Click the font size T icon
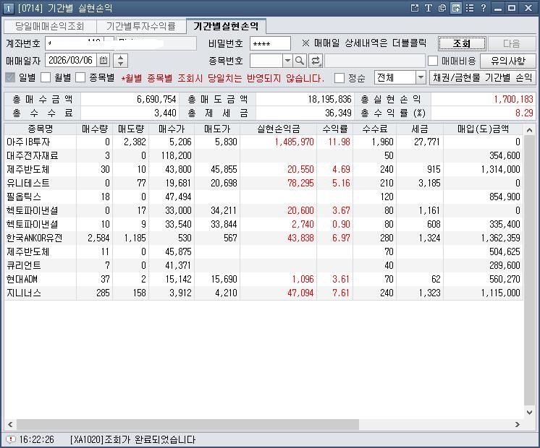Image resolution: width=540 pixels, height=448 pixels. [428, 8]
